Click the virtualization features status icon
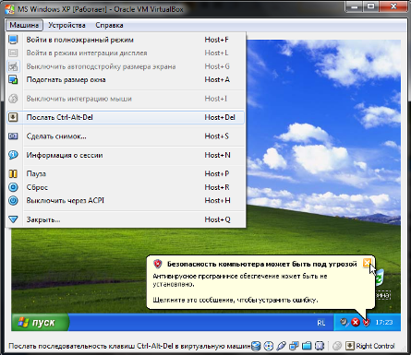The width and height of the screenshot is (411, 355). pyautogui.click(x=320, y=346)
